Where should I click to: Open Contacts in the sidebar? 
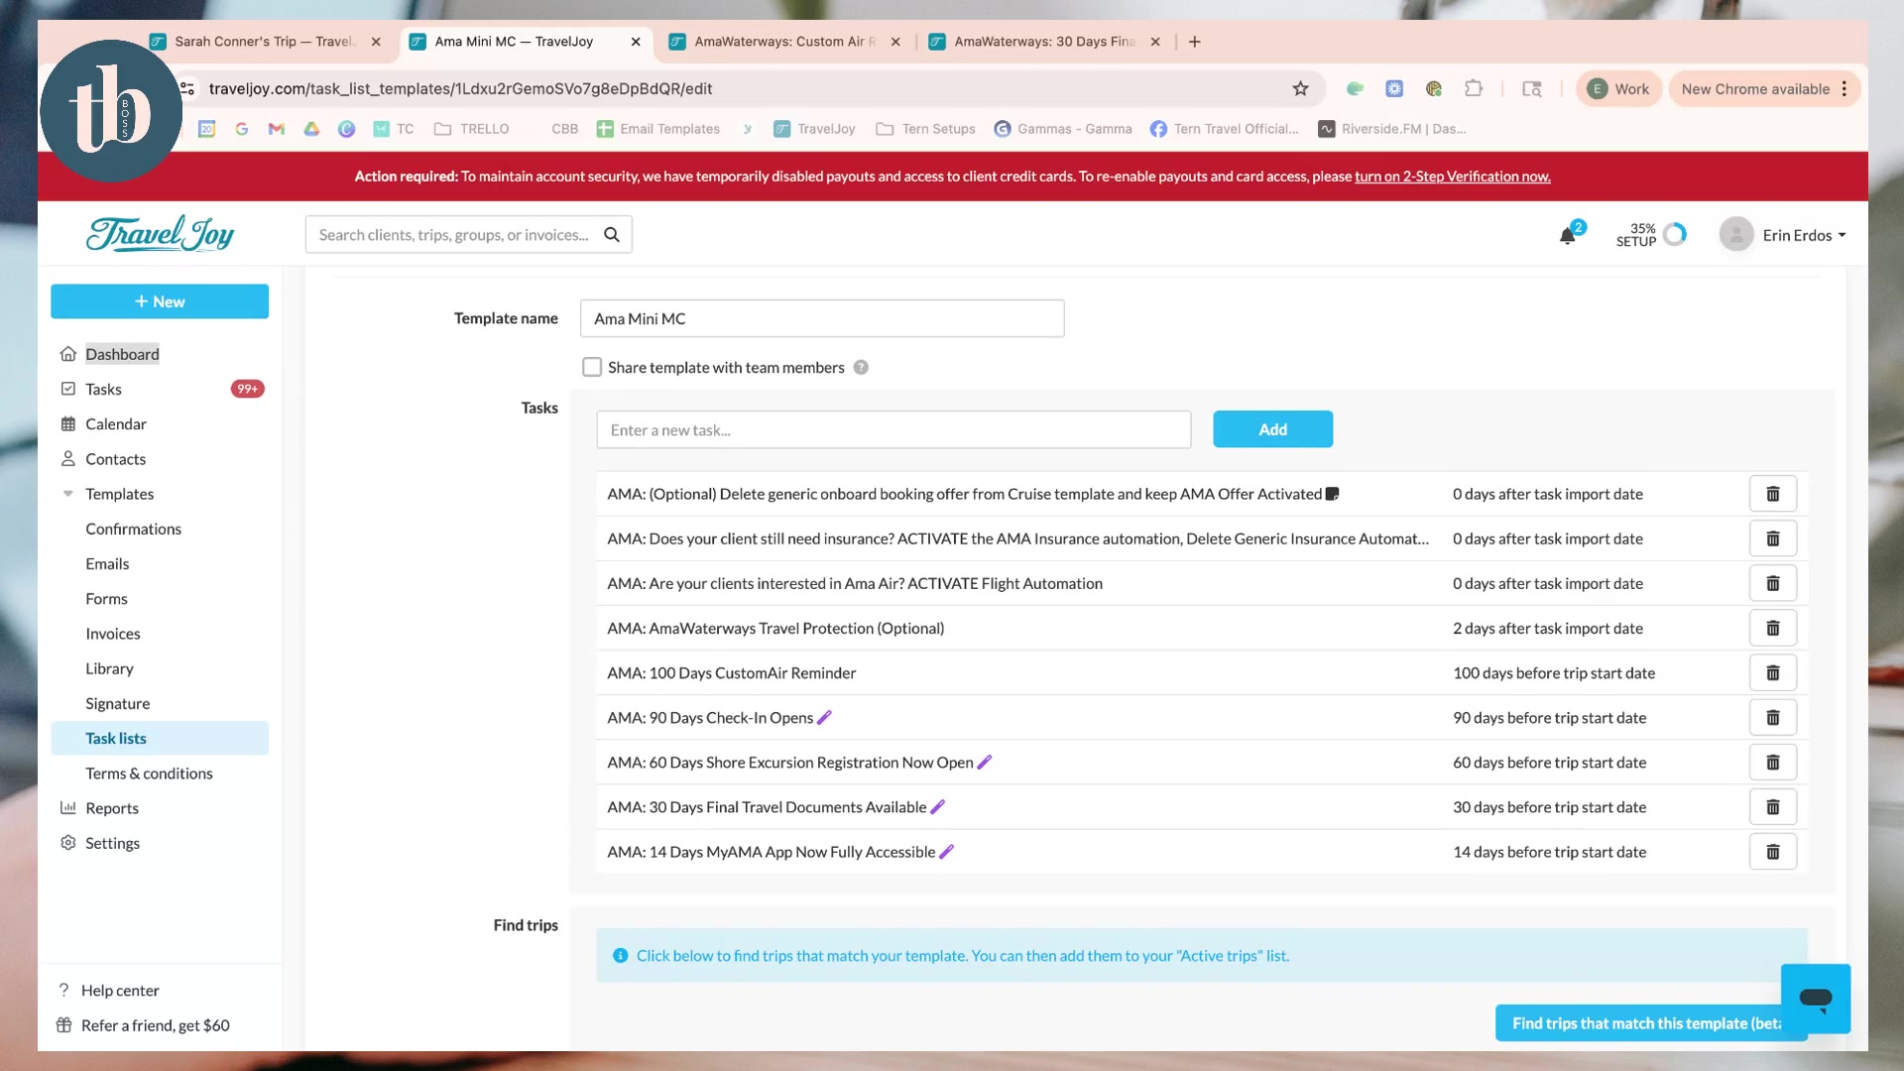[115, 459]
